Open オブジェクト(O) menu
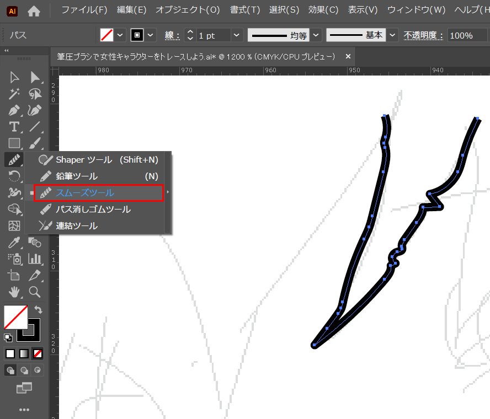This screenshot has width=490, height=419. [188, 10]
